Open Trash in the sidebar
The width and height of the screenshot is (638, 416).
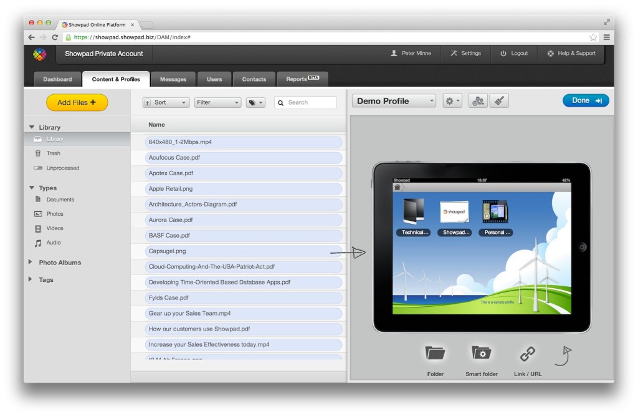(54, 153)
